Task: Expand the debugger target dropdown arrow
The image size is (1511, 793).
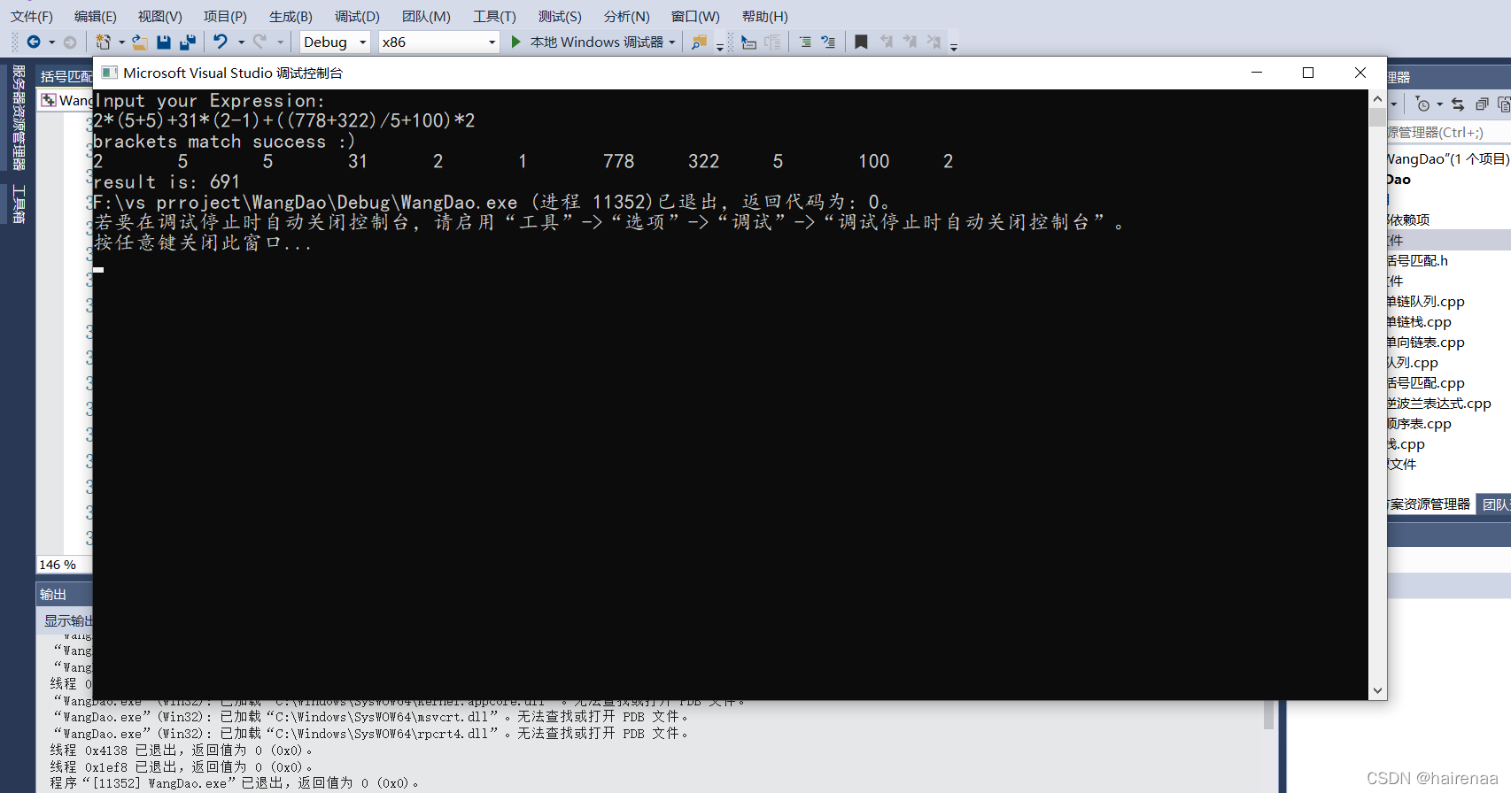Action: [x=672, y=42]
